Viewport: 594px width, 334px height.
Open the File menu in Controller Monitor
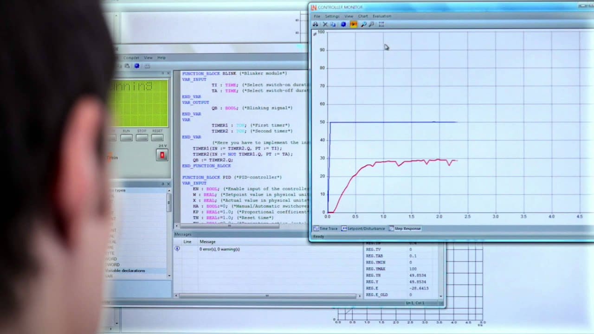[317, 16]
